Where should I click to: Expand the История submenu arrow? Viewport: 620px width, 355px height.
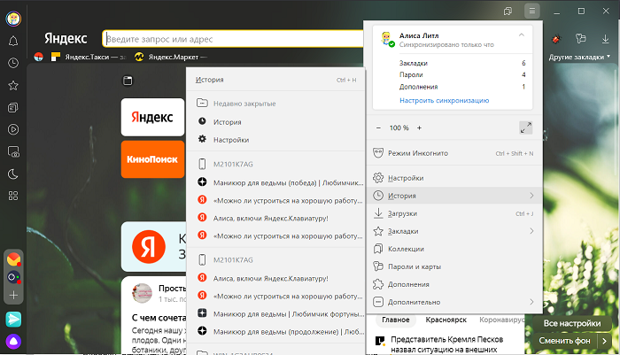[531, 196]
